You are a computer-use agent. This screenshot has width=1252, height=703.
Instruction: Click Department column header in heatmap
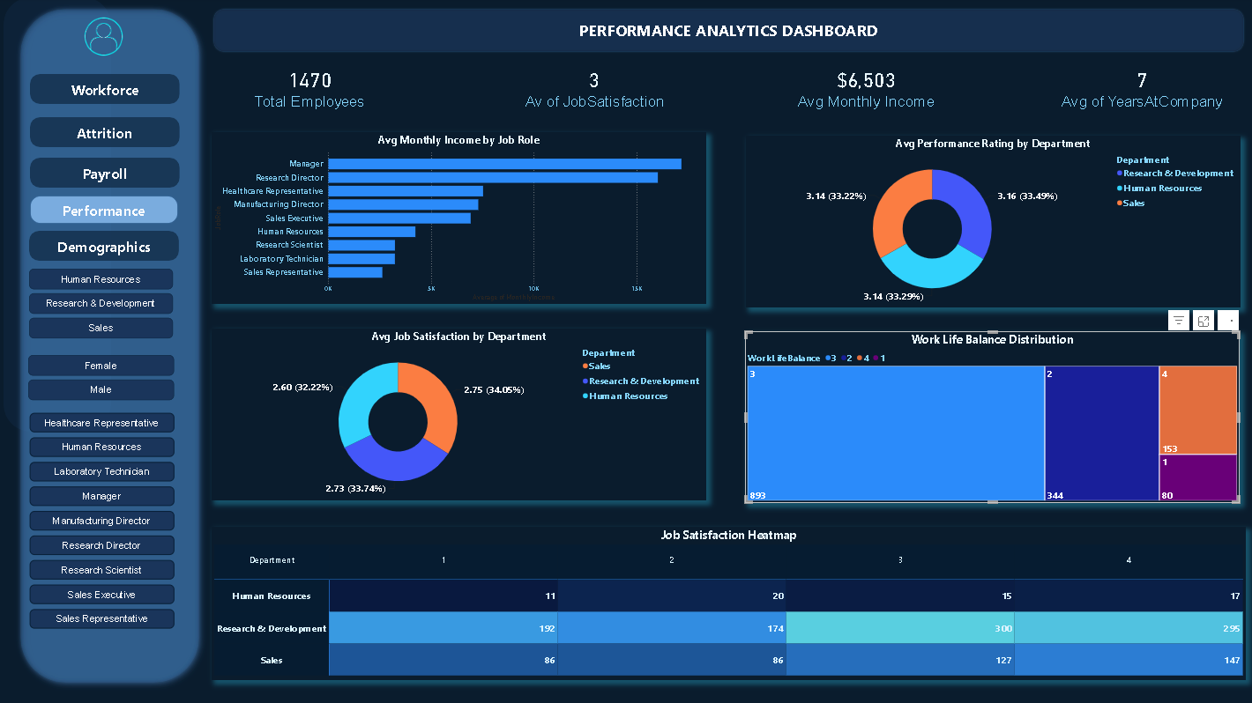(272, 560)
